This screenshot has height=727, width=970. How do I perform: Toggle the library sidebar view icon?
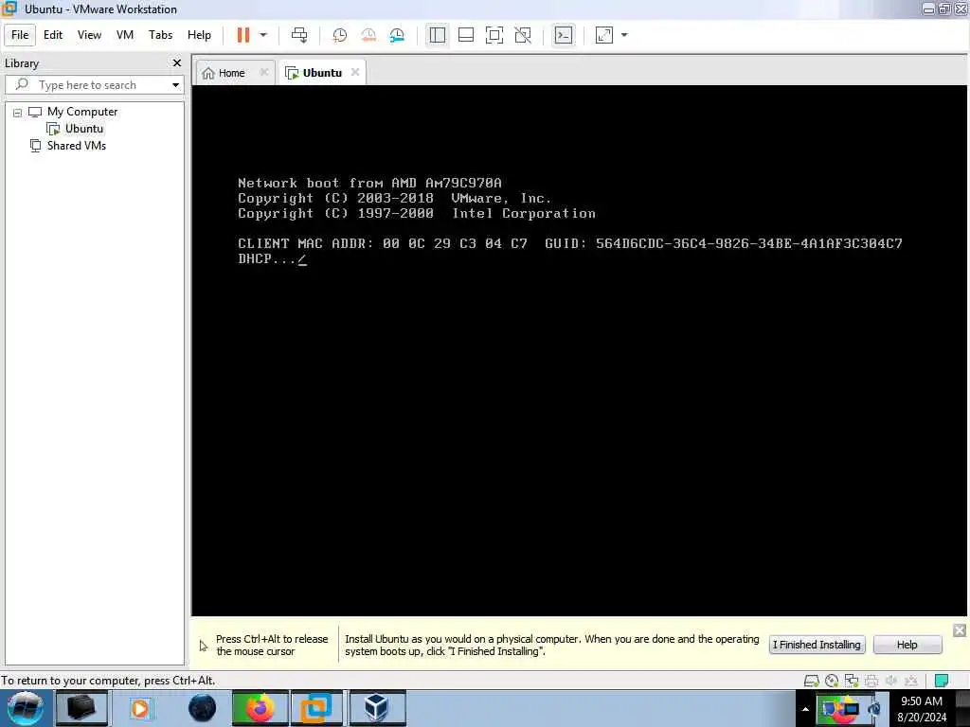click(x=438, y=35)
